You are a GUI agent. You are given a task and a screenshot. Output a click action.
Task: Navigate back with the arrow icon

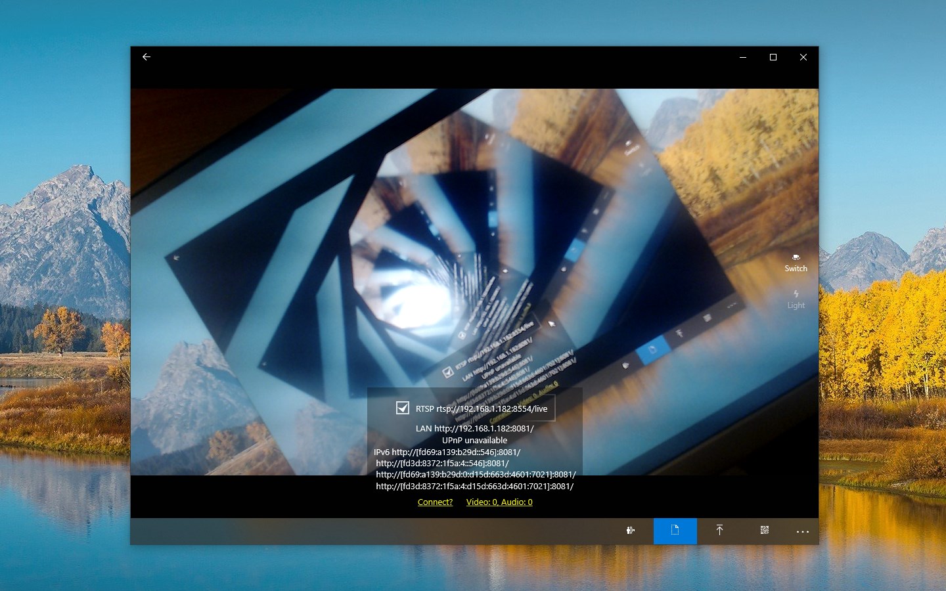coord(146,57)
